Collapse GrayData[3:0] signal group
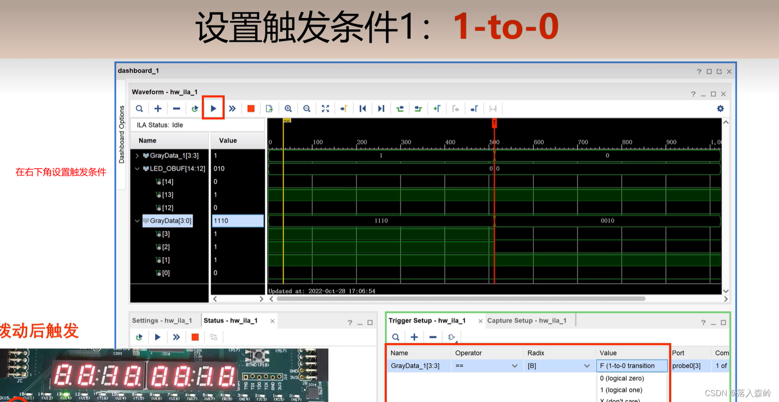779x402 pixels. tap(137, 221)
